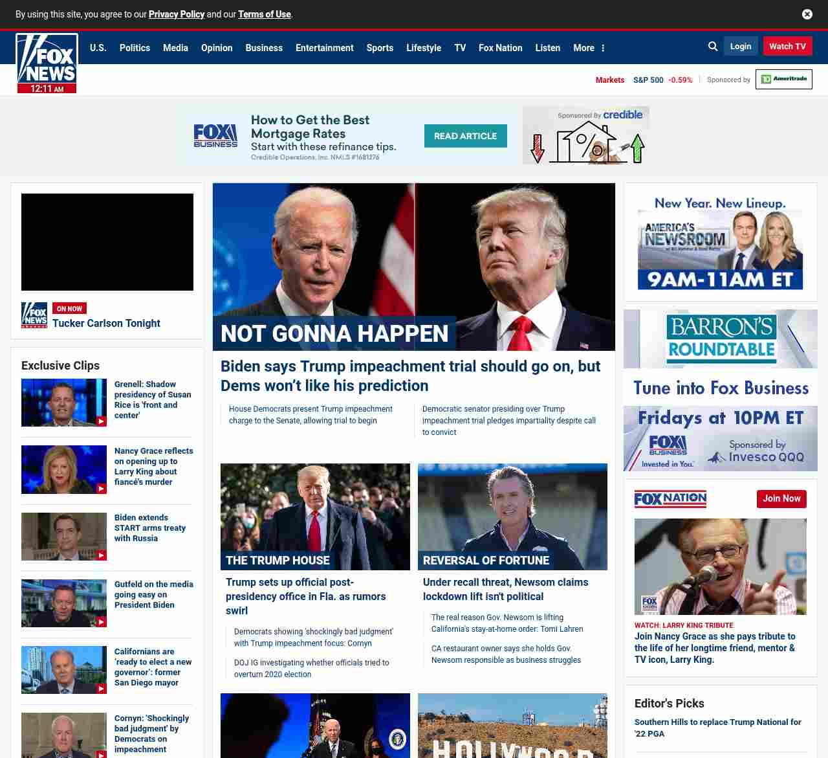Play the Nancy Grace clip video

[x=64, y=469]
